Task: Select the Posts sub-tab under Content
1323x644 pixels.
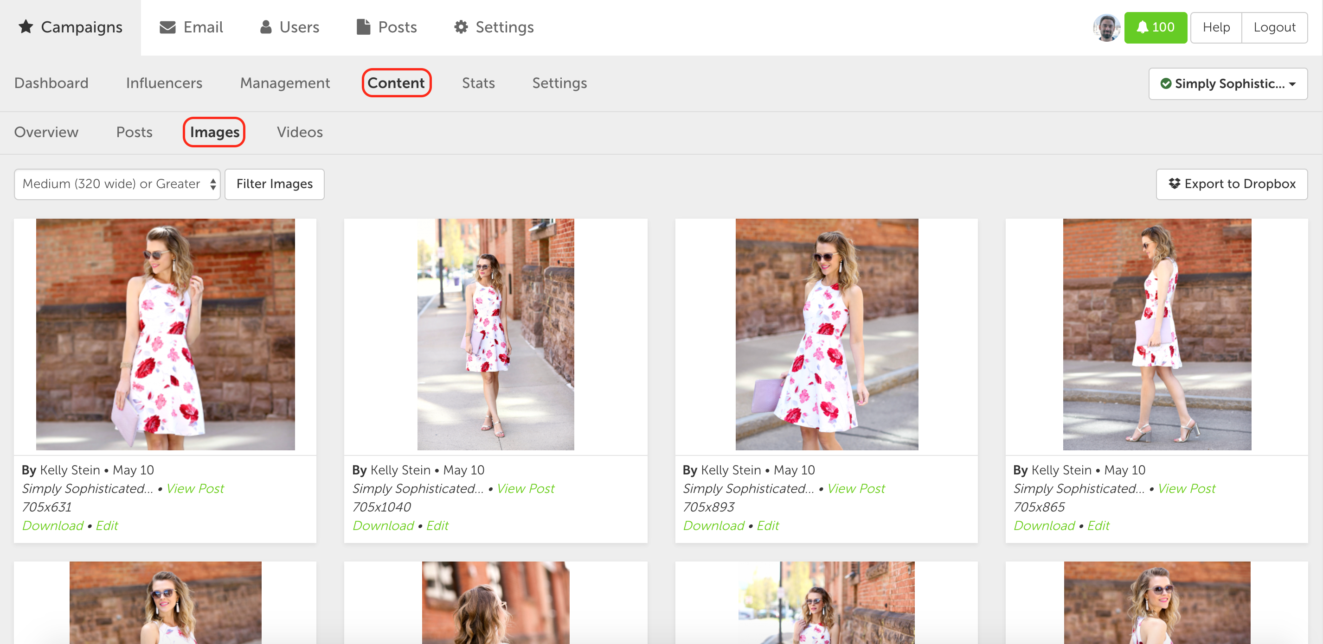Action: (x=134, y=133)
